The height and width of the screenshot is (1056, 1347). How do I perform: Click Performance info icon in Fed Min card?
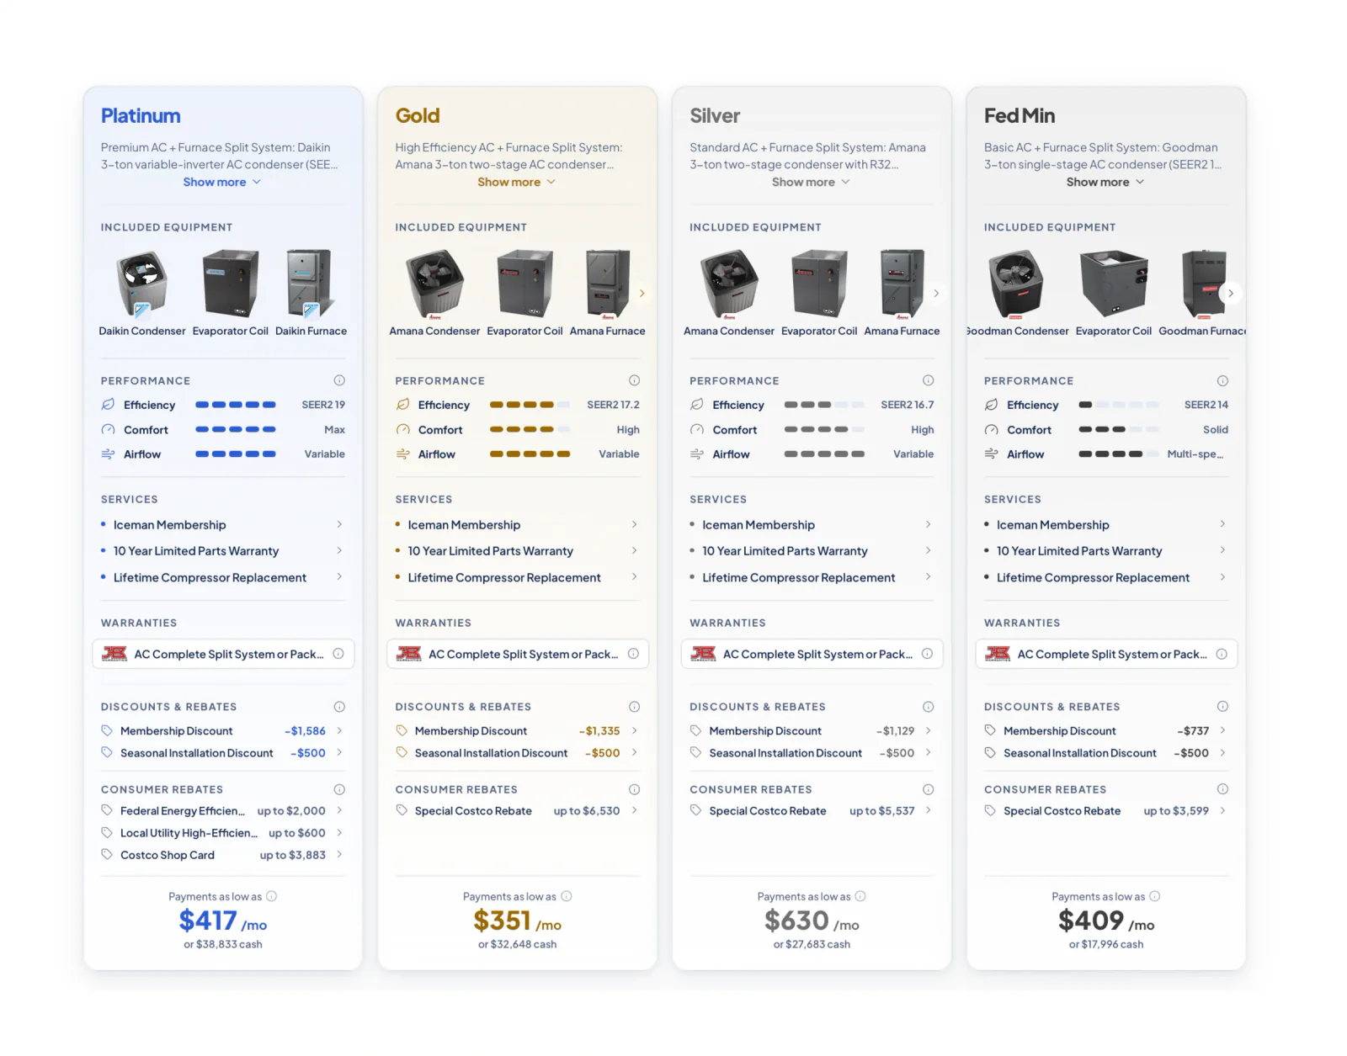1222,380
